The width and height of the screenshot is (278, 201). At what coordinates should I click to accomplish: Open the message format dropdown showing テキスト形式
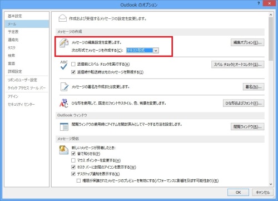142,50
